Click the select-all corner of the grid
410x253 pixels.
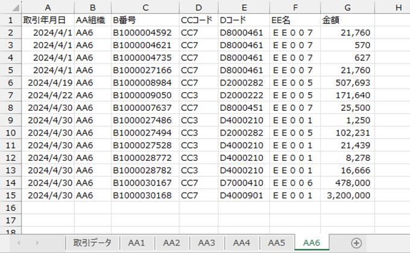tap(10, 7)
